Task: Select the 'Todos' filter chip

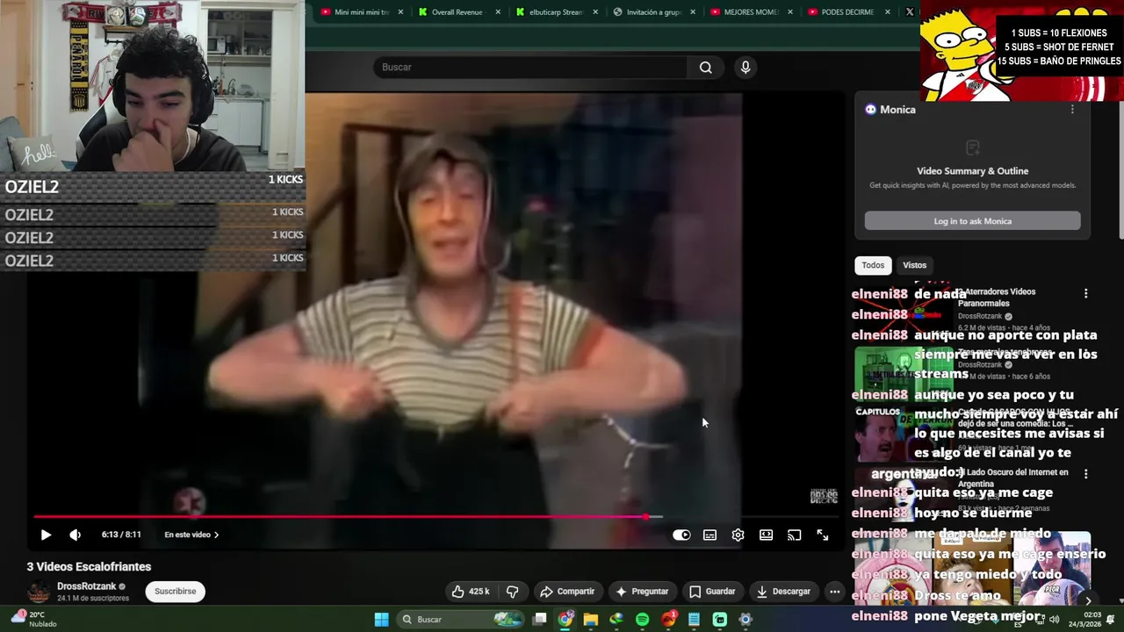Action: point(873,265)
